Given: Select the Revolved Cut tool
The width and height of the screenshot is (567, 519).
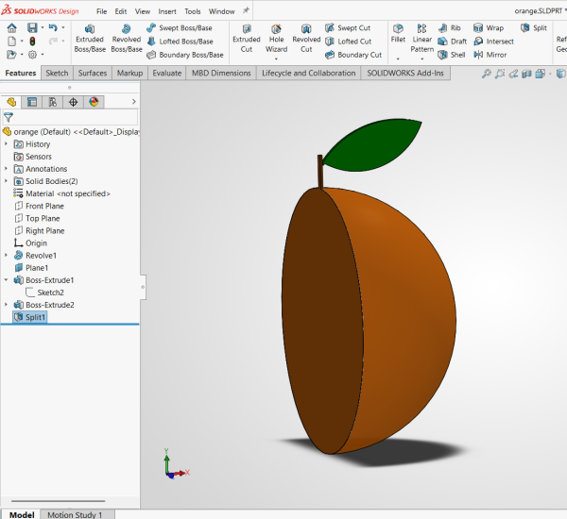Looking at the screenshot, I should 306,39.
